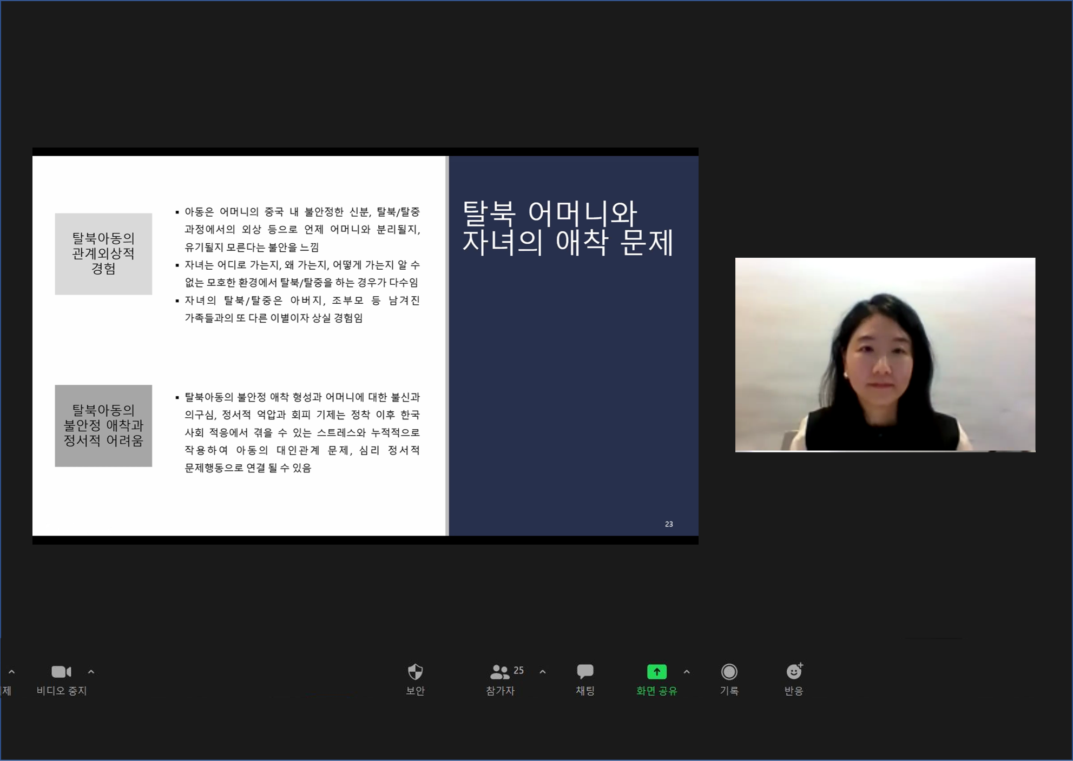1073x761 pixels.
Task: Click the 비디오 중지 label
Action: (x=62, y=691)
